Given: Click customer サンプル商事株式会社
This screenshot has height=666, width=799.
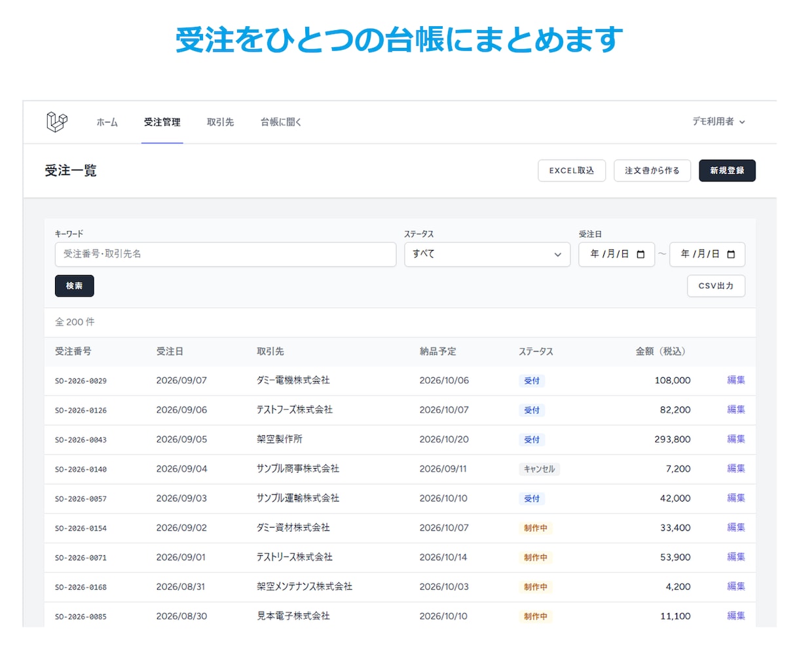Looking at the screenshot, I should click(298, 468).
